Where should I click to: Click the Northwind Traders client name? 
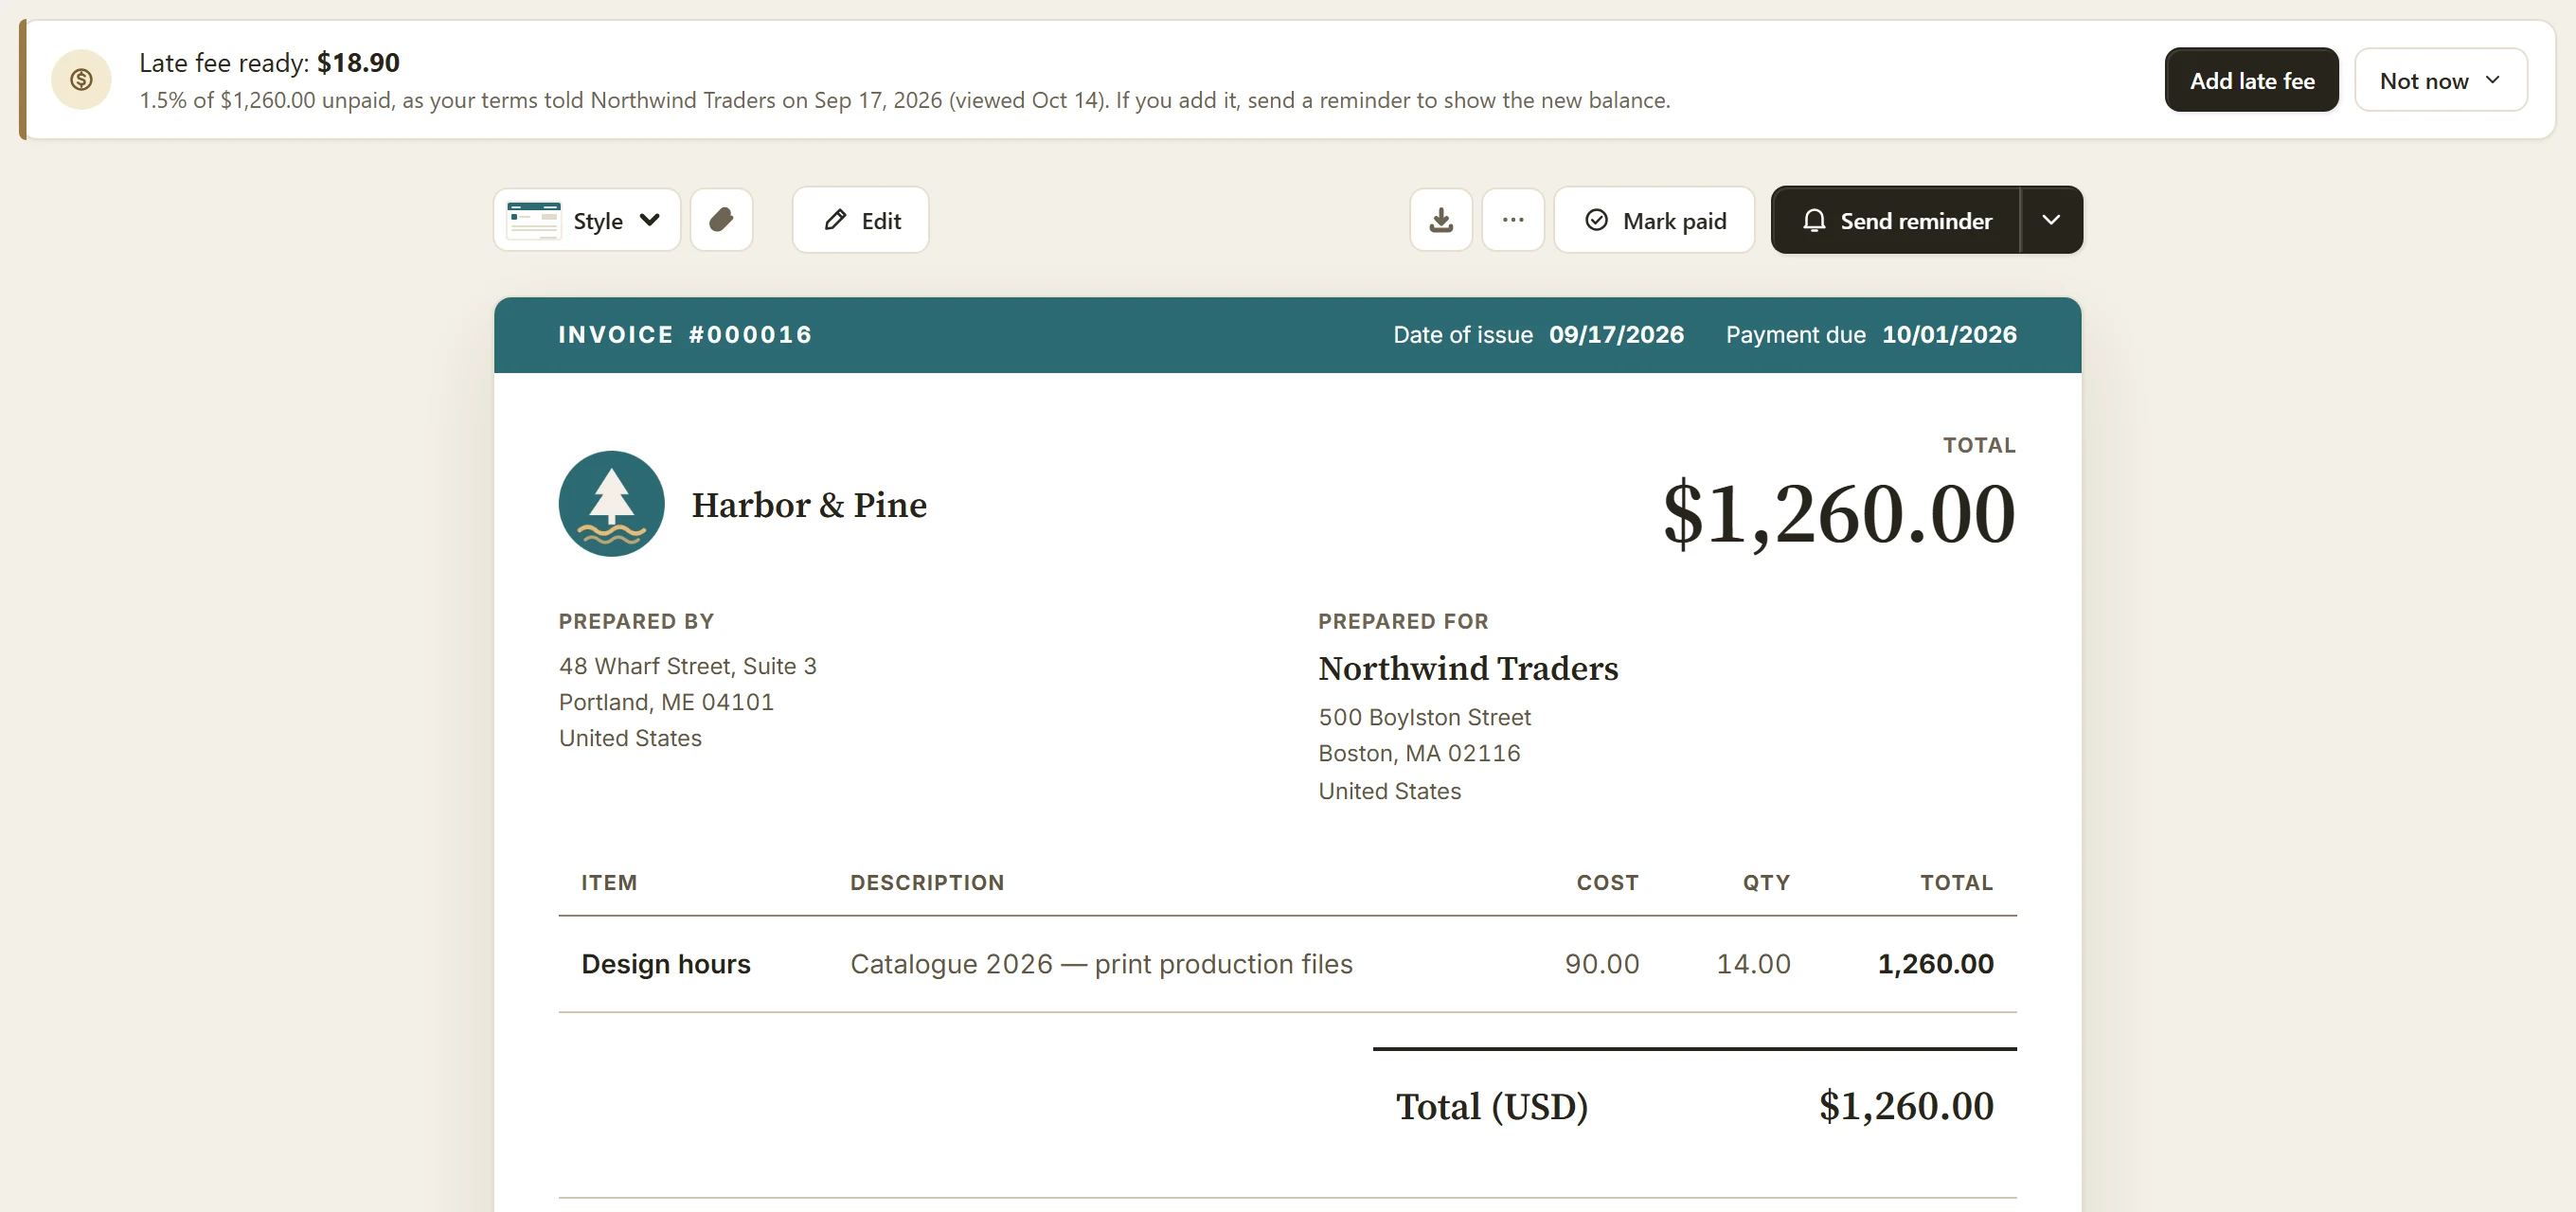[1468, 668]
